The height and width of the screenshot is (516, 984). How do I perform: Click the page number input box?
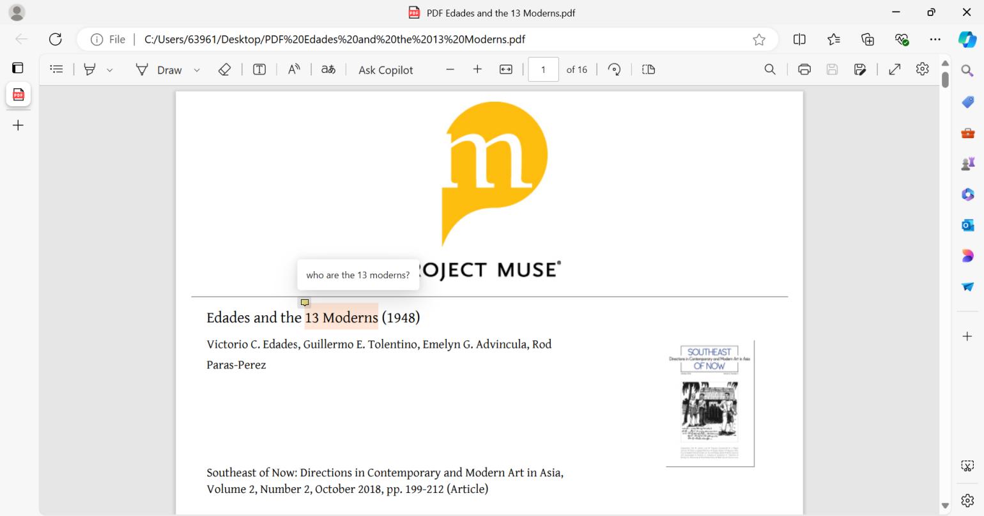(x=544, y=70)
